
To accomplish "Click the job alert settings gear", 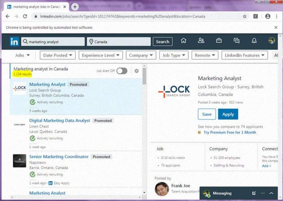I will pyautogui.click(x=137, y=71).
